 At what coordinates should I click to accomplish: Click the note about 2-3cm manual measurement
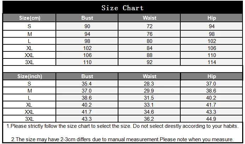tap(122, 139)
